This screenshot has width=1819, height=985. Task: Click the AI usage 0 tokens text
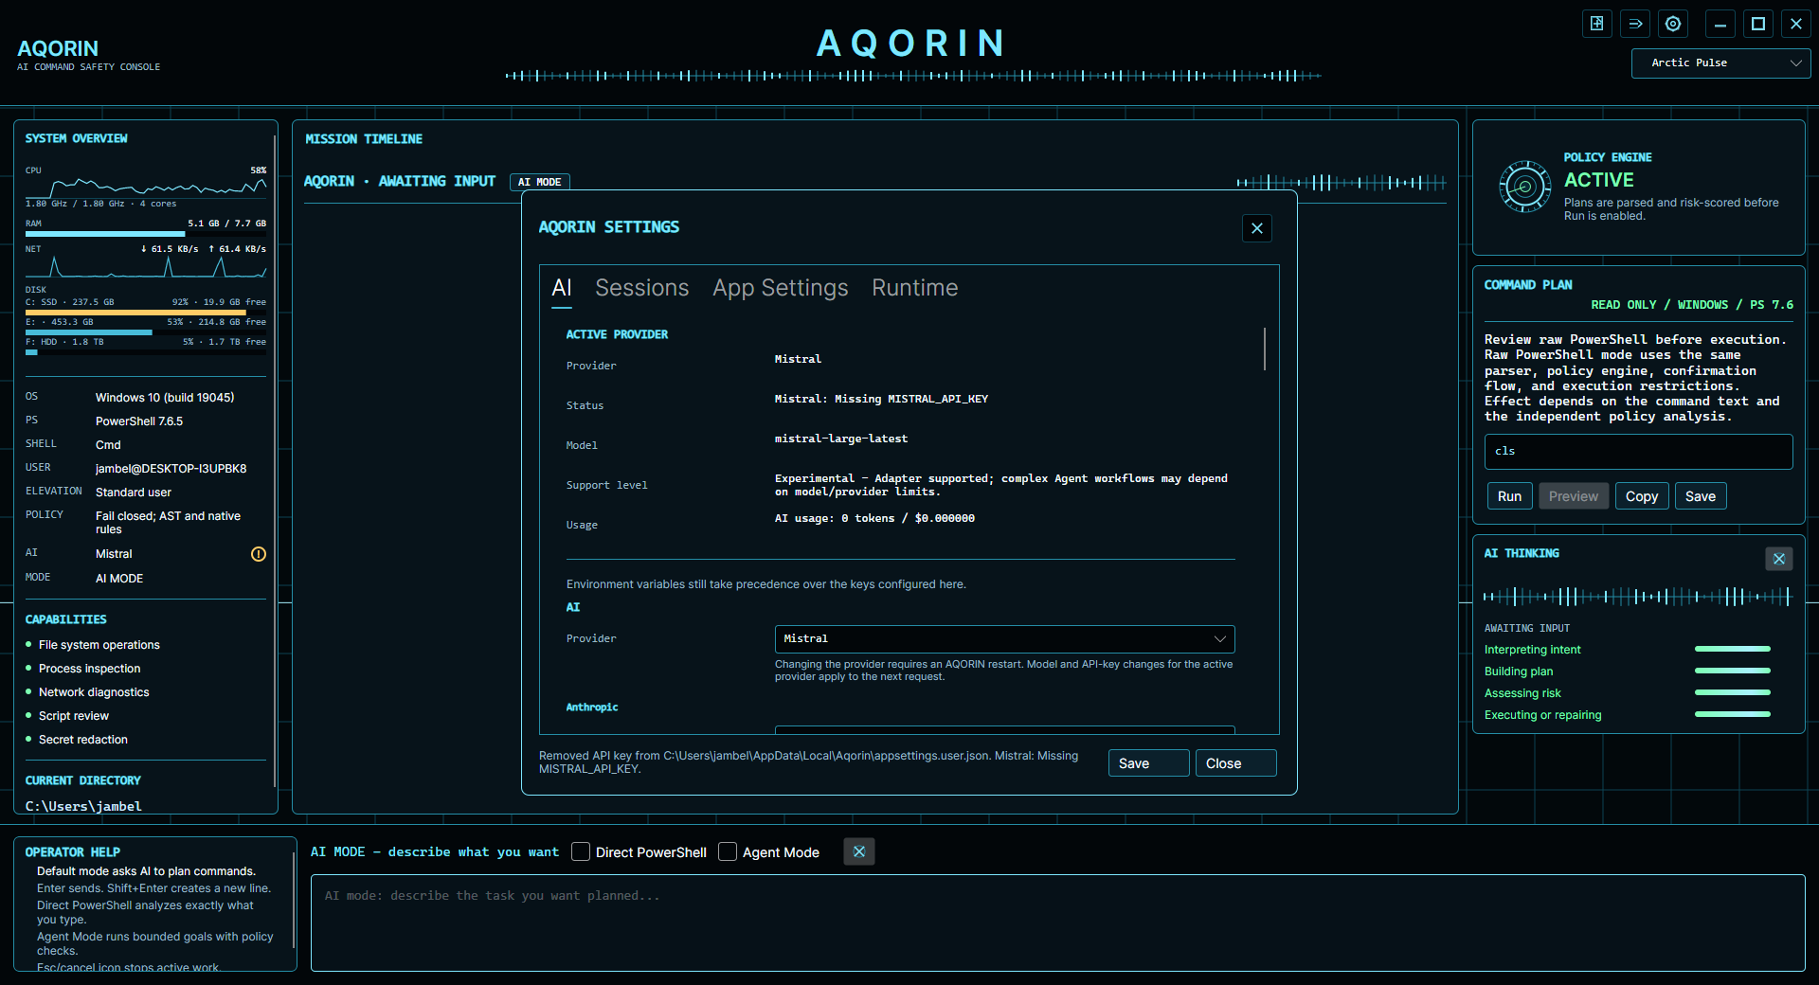tap(874, 518)
